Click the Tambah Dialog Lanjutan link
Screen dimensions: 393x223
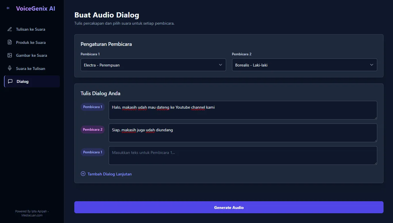click(109, 174)
